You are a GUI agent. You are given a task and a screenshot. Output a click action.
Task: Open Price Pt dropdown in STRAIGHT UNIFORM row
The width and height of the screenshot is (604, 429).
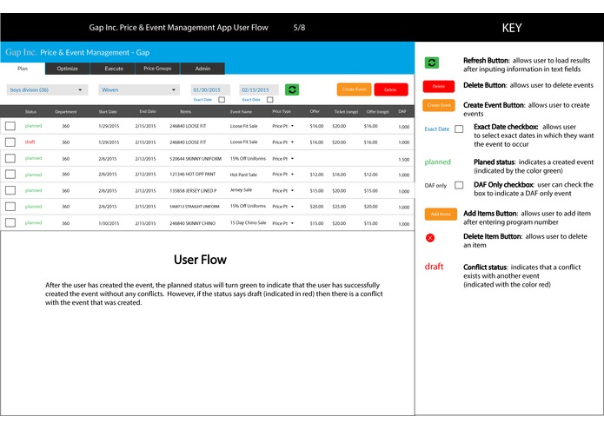(283, 207)
